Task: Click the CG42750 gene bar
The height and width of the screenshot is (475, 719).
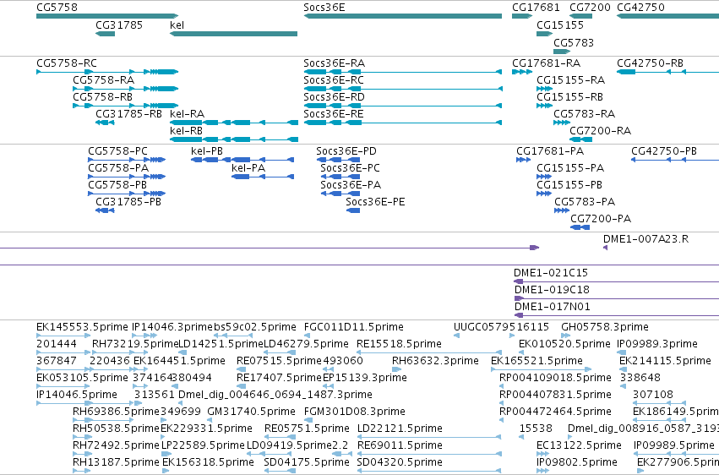Action: [667, 16]
